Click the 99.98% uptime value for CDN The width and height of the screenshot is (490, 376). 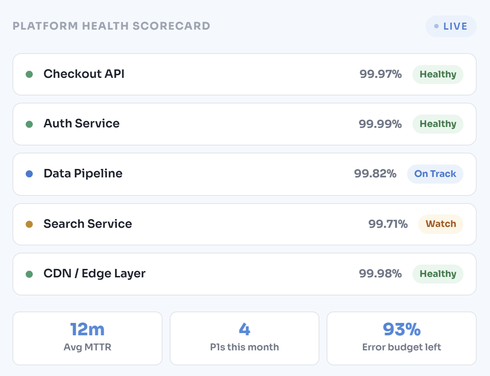click(380, 274)
